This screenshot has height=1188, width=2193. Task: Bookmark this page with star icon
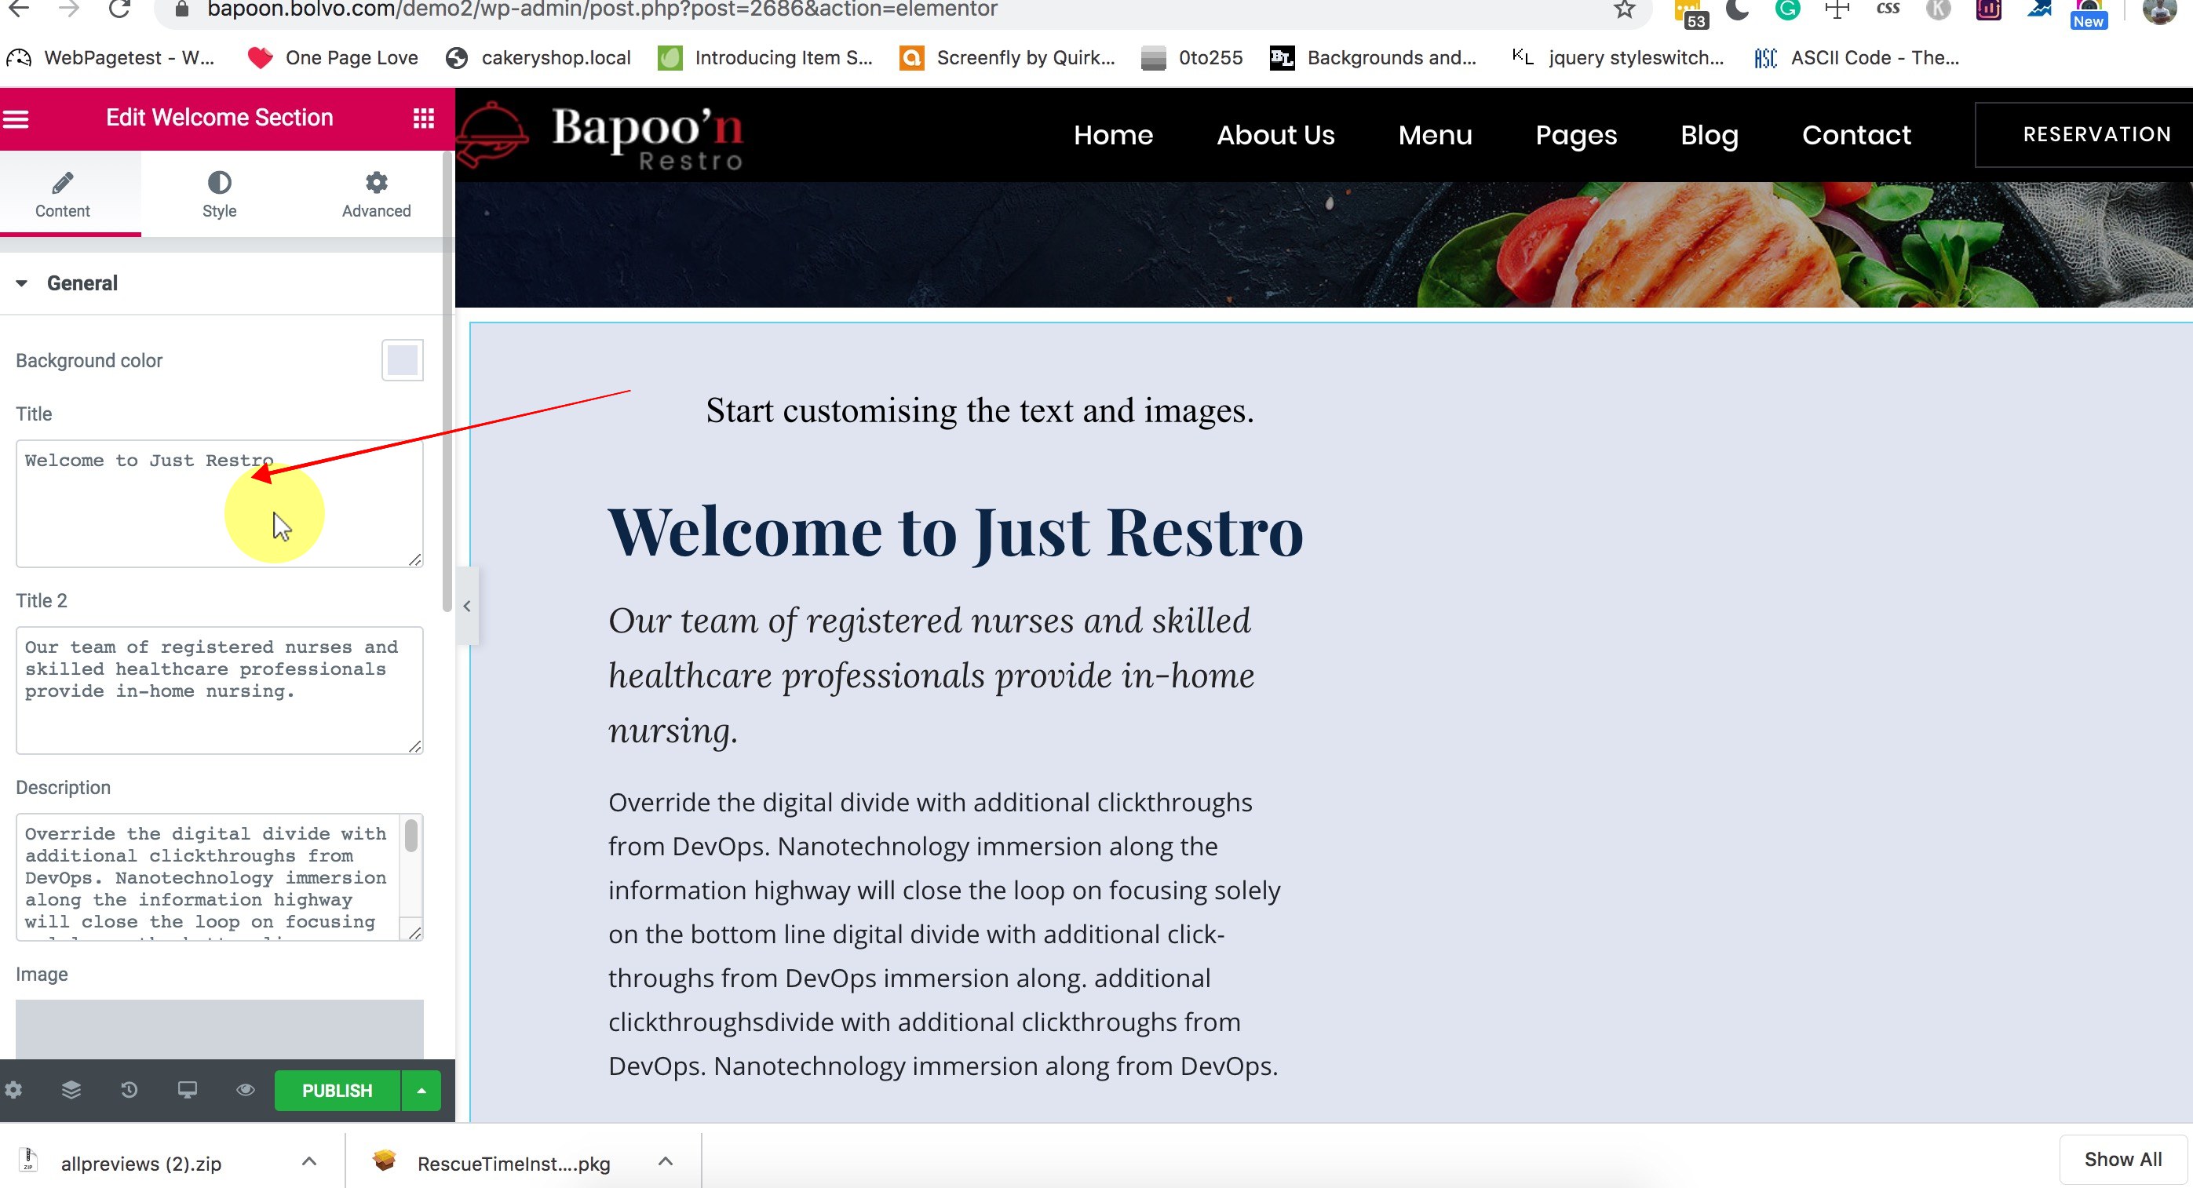1624,10
